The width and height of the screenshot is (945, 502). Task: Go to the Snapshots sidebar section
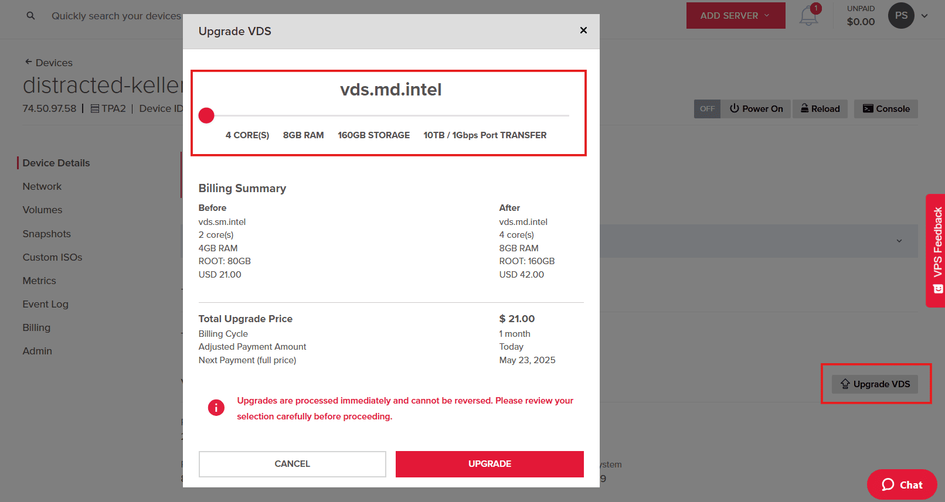(x=47, y=234)
